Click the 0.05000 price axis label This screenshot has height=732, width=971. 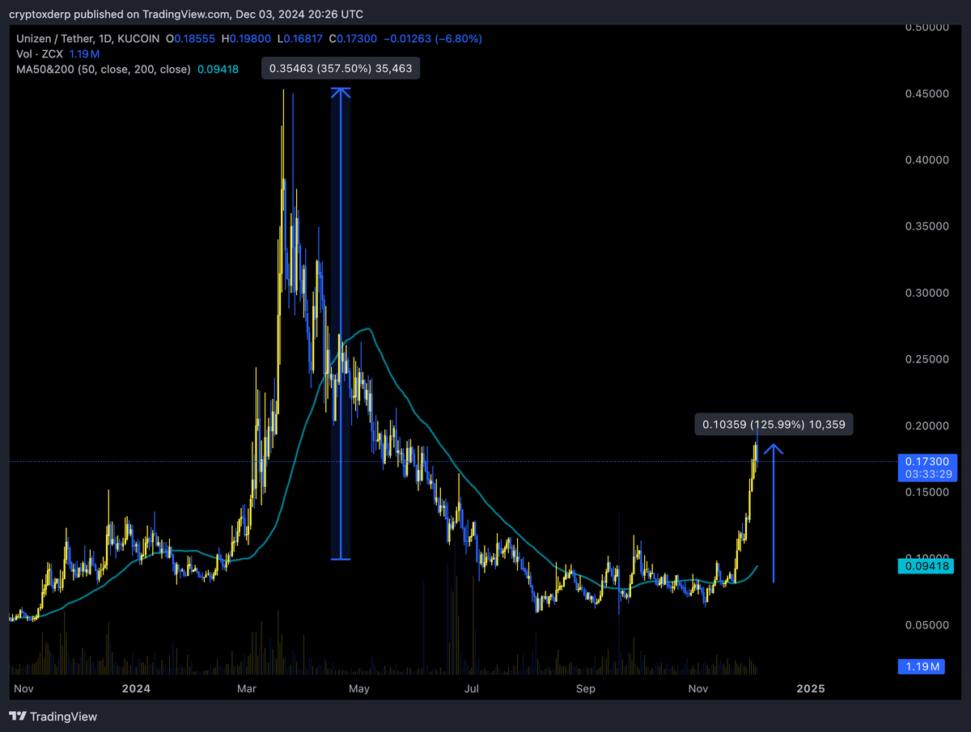[x=926, y=624]
